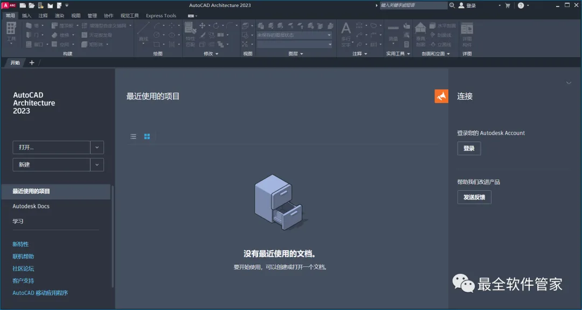Switch recent documents to list view
The width and height of the screenshot is (582, 310).
(133, 136)
